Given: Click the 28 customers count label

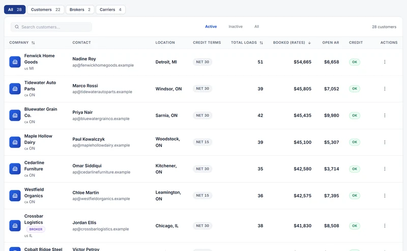Looking at the screenshot, I should (x=384, y=27).
